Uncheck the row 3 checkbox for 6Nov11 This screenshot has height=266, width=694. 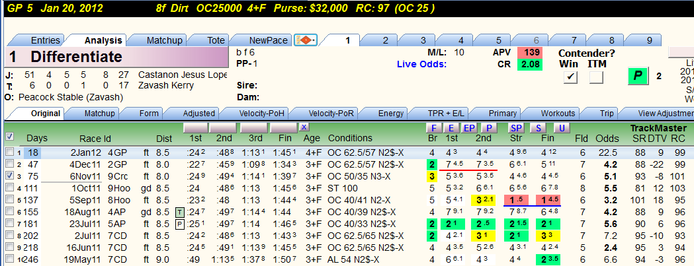(9, 176)
